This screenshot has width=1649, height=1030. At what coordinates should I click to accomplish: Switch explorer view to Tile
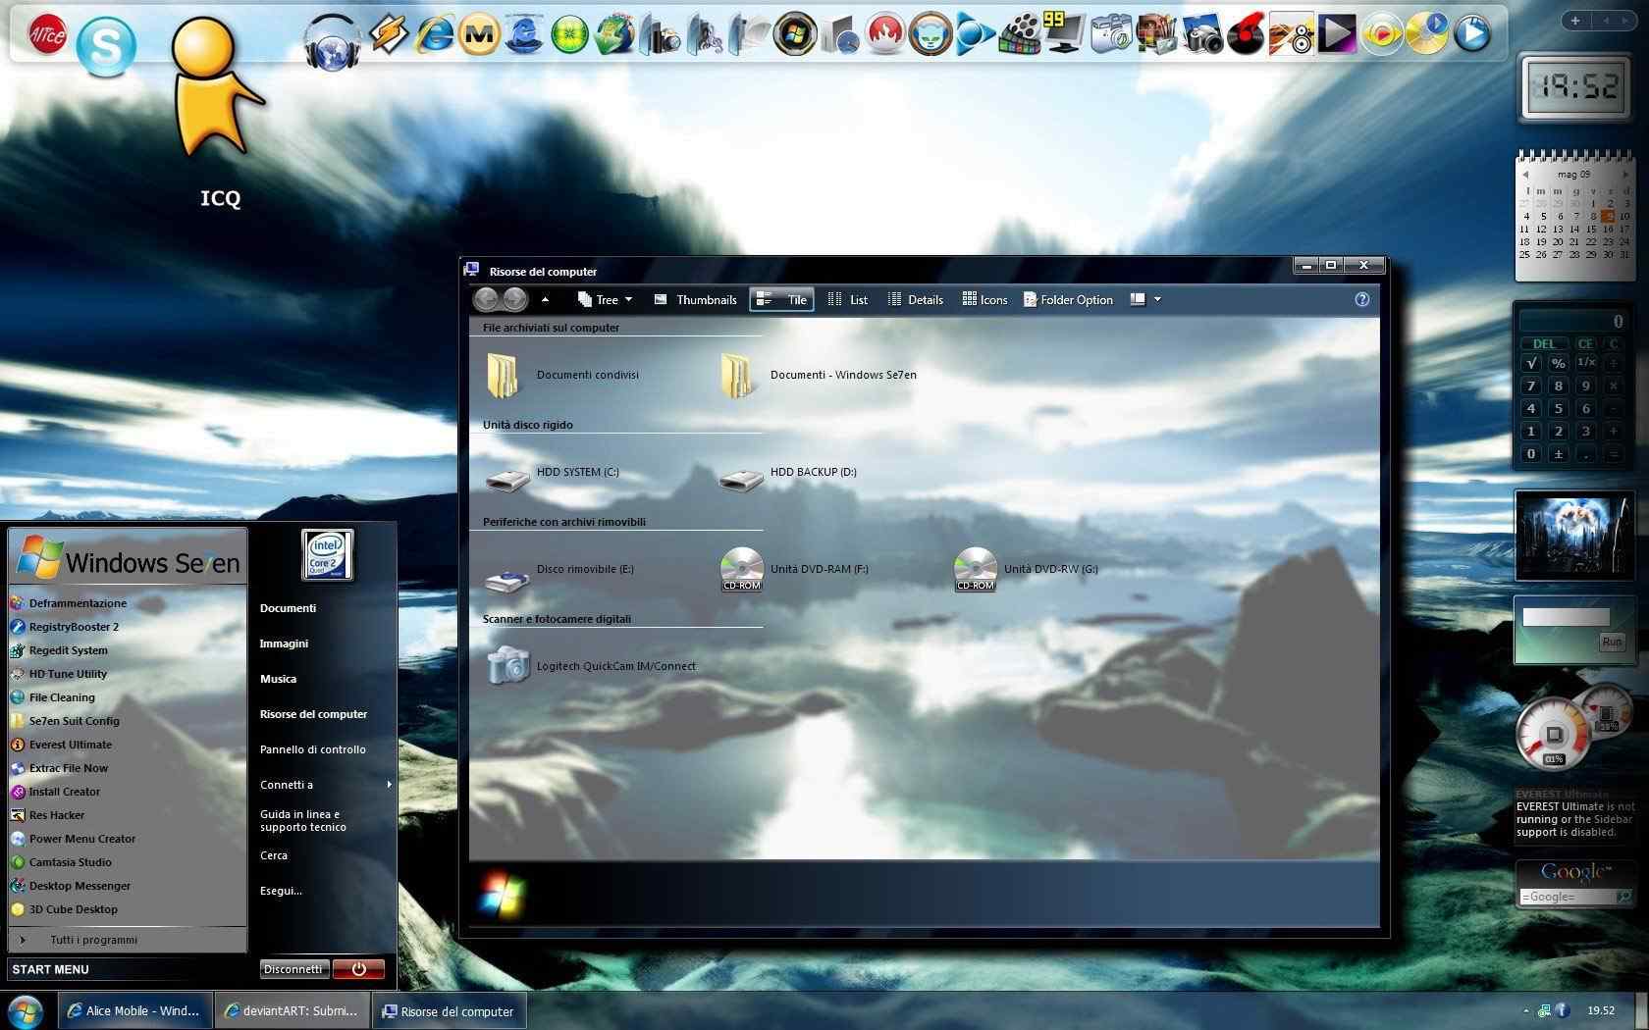coord(781,299)
